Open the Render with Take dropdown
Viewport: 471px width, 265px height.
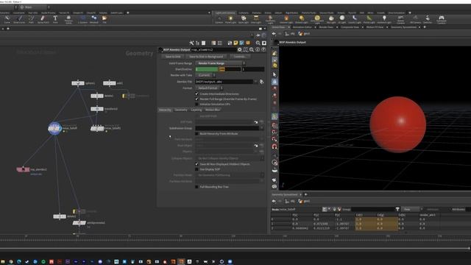tap(205, 75)
